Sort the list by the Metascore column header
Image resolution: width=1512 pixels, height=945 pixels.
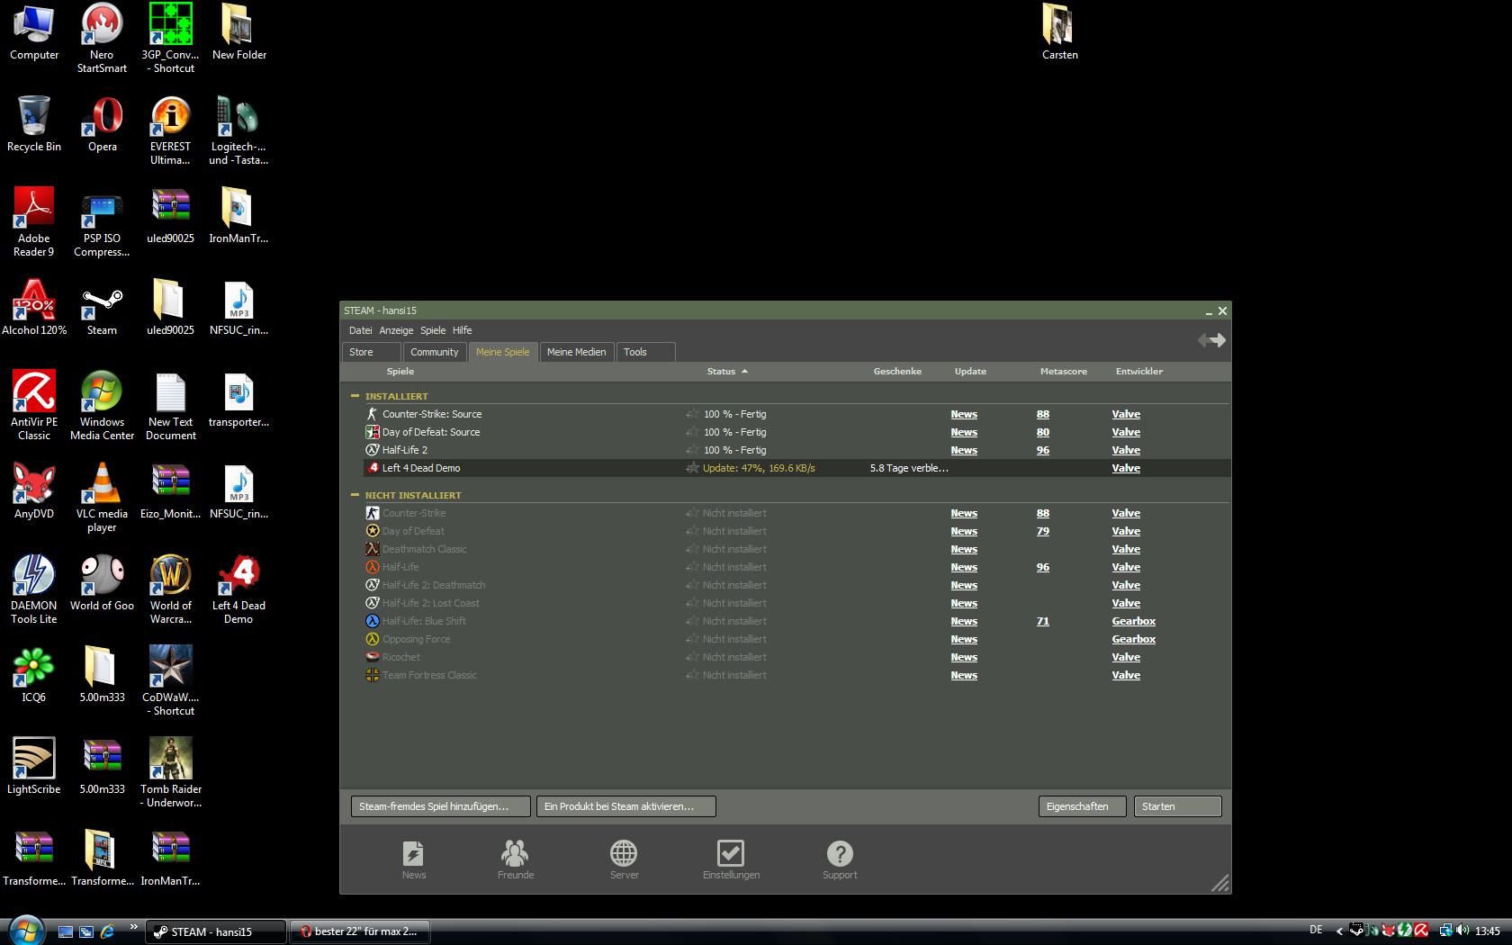tap(1063, 371)
